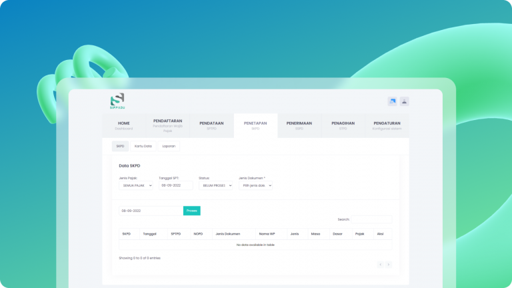Open PENGATURAN system configuration menu

point(387,125)
